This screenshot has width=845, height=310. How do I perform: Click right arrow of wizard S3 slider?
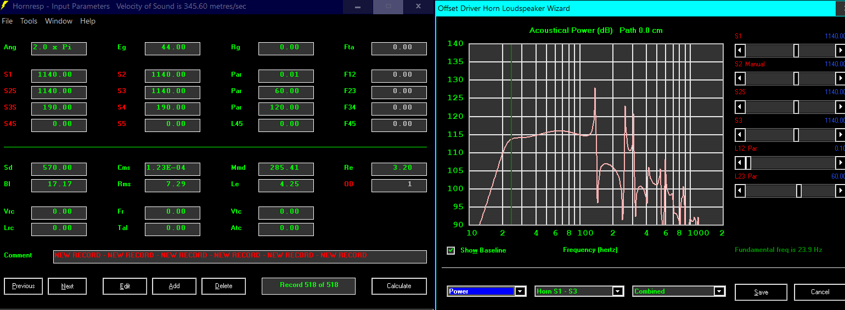click(840, 135)
